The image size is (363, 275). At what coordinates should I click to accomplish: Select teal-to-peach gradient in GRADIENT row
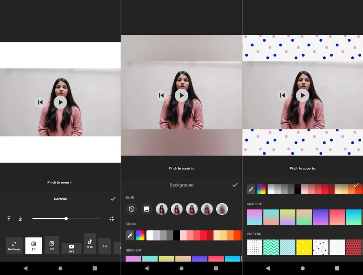tap(271, 217)
